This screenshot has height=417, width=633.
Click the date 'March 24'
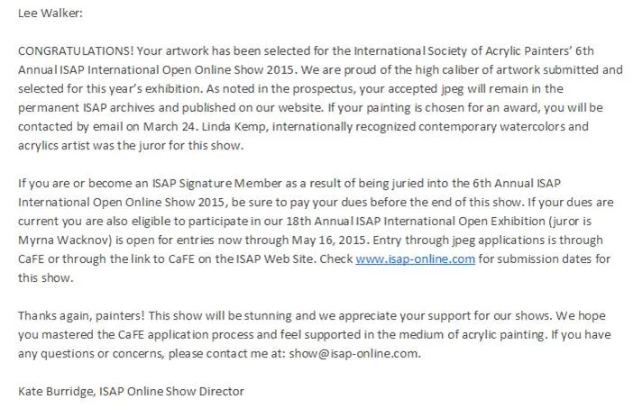(x=170, y=127)
